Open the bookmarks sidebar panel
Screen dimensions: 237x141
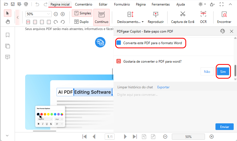click(x=7, y=35)
